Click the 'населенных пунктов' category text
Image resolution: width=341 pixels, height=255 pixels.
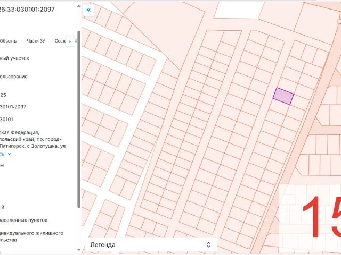point(23,220)
